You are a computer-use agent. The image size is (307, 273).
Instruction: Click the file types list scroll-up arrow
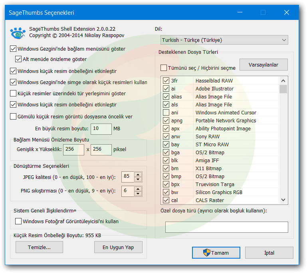(283, 81)
